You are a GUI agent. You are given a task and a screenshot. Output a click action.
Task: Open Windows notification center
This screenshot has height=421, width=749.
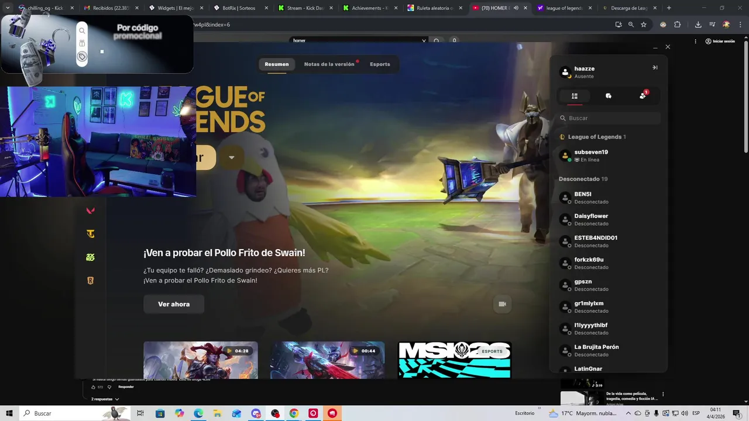pyautogui.click(x=737, y=413)
